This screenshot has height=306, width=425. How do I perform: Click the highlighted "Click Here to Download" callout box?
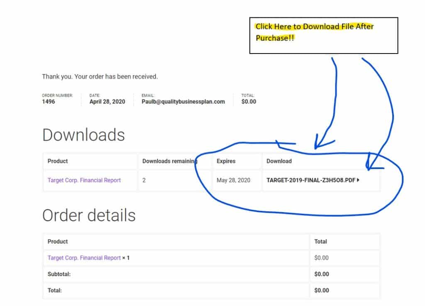(x=323, y=35)
